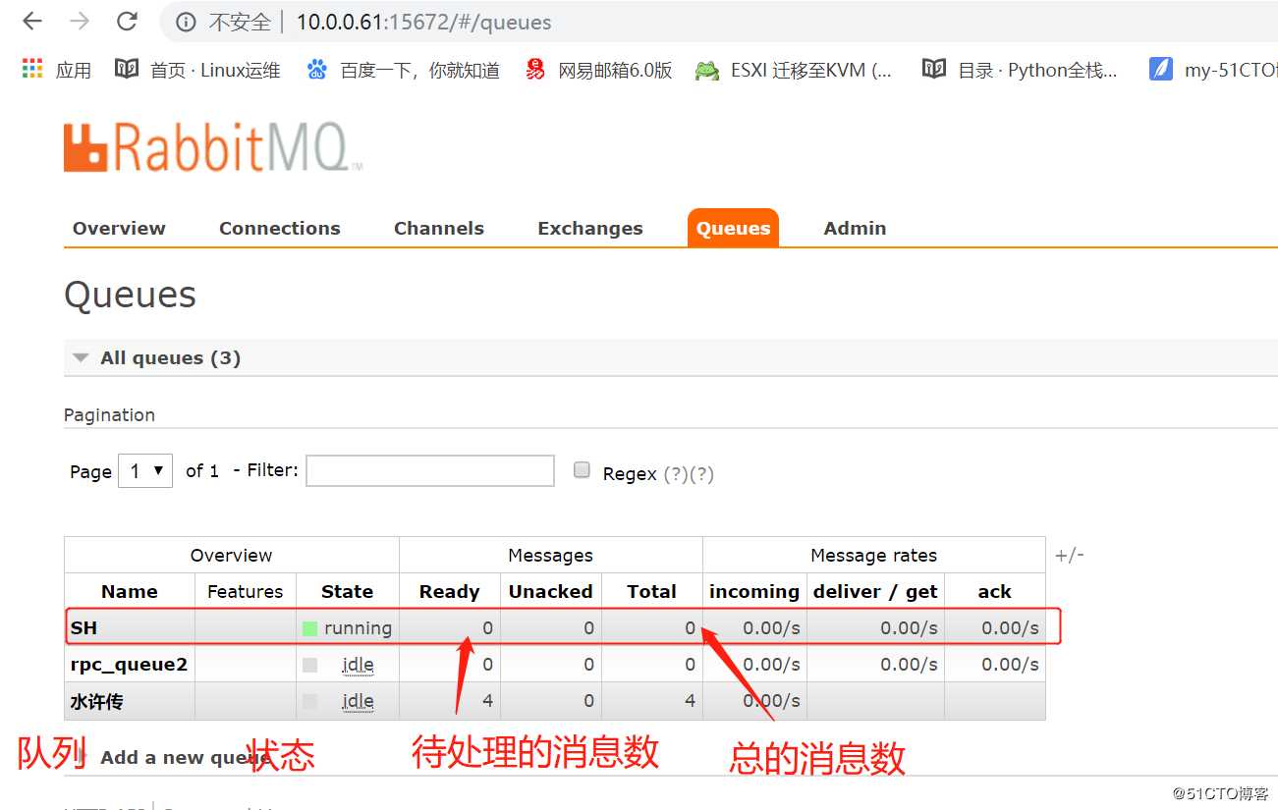The width and height of the screenshot is (1278, 810).
Task: Open the 网易邮箱6.0版 bookmark
Action: pyautogui.click(x=598, y=70)
